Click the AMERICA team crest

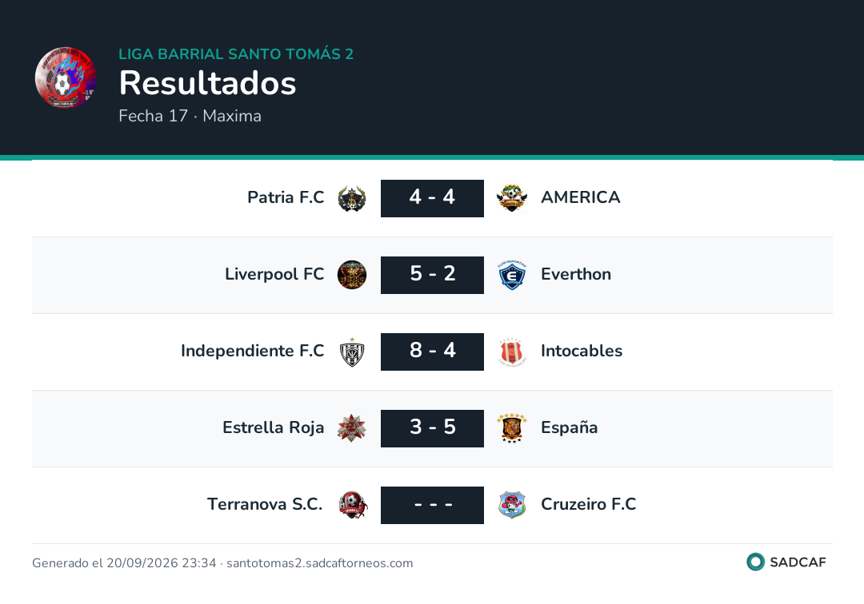click(512, 198)
